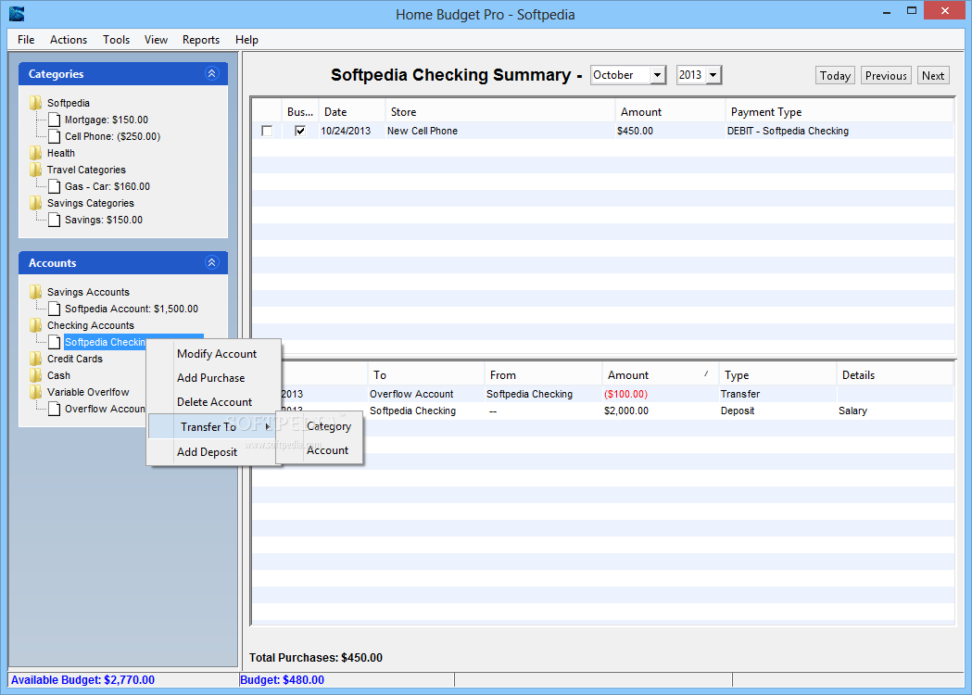This screenshot has width=972, height=695.
Task: Sort transfers by From column header
Action: coord(543,375)
